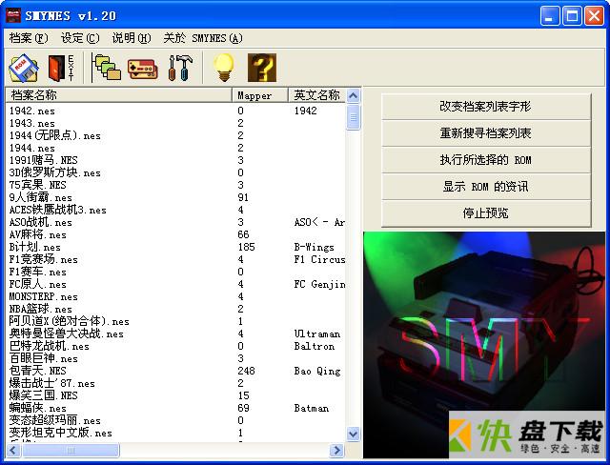The height and width of the screenshot is (465, 610).
Task: Click the file list scroll up arrow
Action: (354, 95)
